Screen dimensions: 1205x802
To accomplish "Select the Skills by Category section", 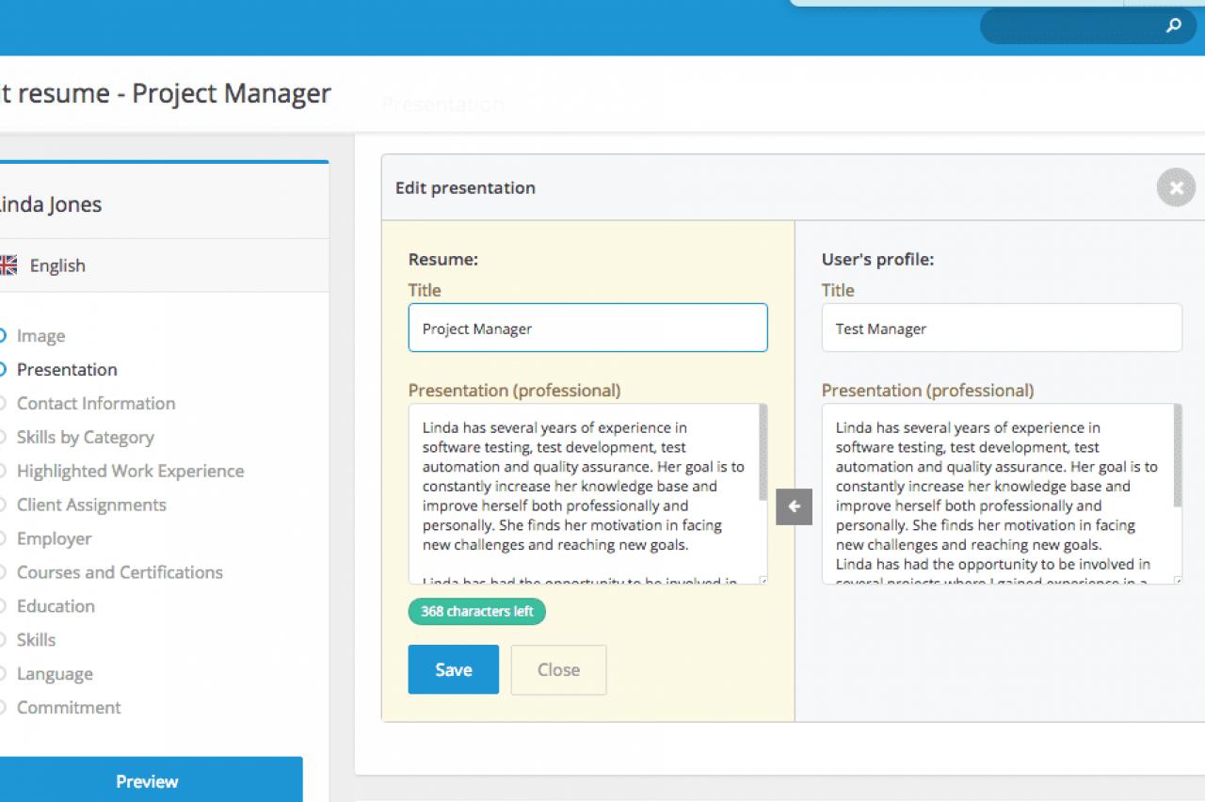I will pyautogui.click(x=85, y=437).
